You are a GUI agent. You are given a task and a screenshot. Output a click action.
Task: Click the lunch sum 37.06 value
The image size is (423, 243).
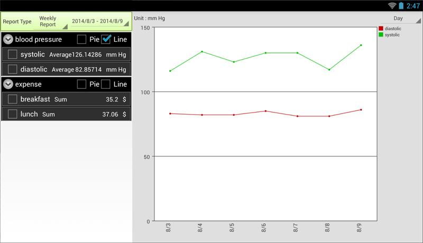[110, 114]
